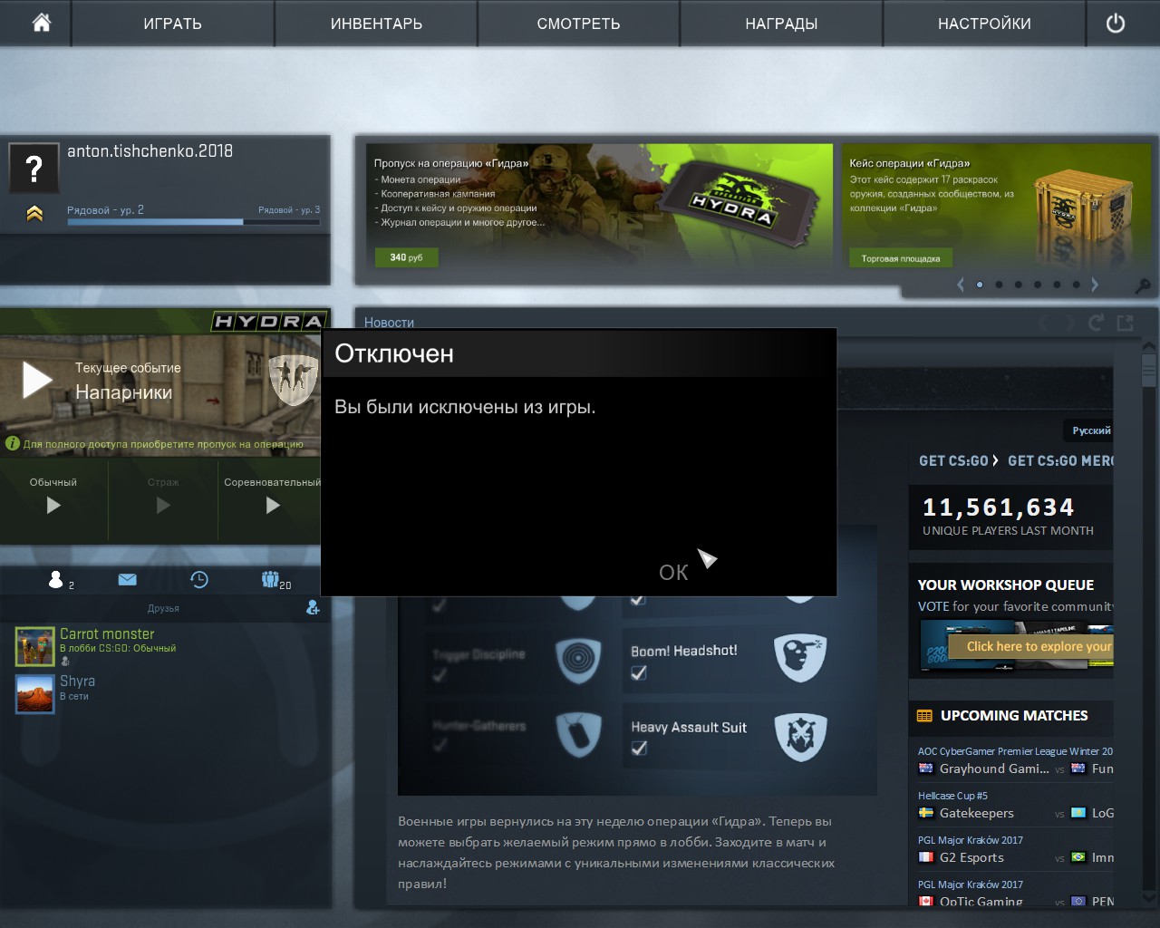This screenshot has width=1160, height=928.
Task: Open the СМОТРЕТЬ menu
Action: coord(578,24)
